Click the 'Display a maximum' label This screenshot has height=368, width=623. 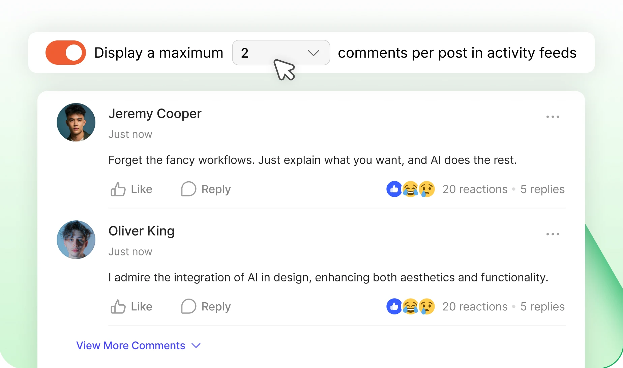pos(159,53)
